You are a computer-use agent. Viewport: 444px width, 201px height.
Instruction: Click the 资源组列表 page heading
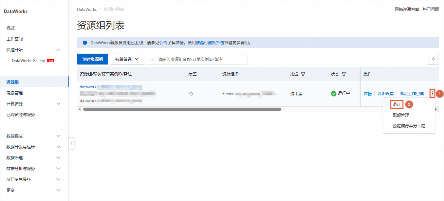(101, 25)
